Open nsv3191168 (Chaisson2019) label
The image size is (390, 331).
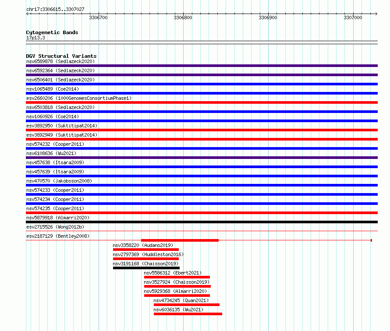(x=145, y=264)
